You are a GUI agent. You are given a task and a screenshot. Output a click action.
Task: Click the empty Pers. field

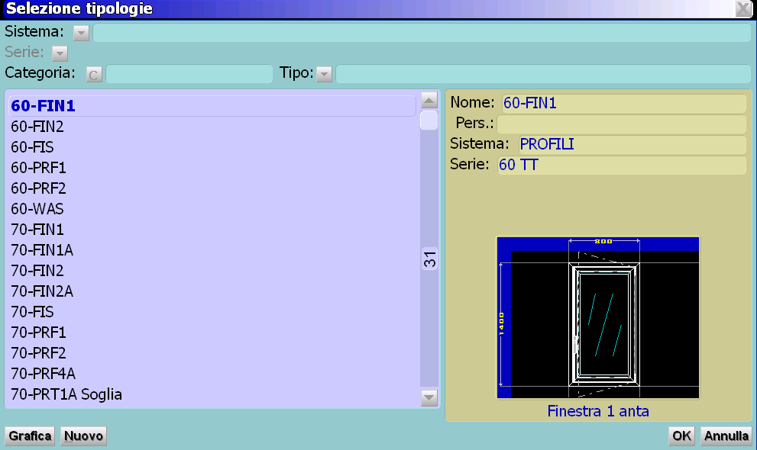(x=621, y=124)
